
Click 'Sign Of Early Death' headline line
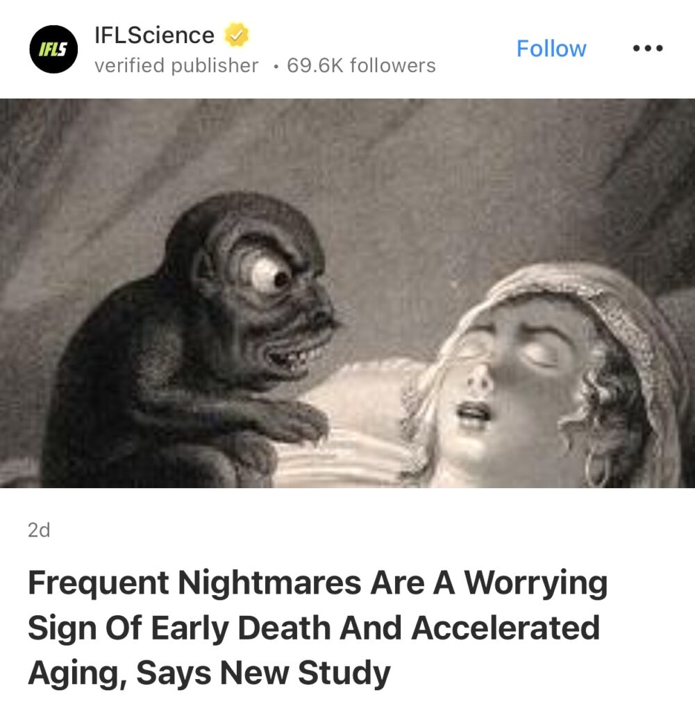coord(179,628)
